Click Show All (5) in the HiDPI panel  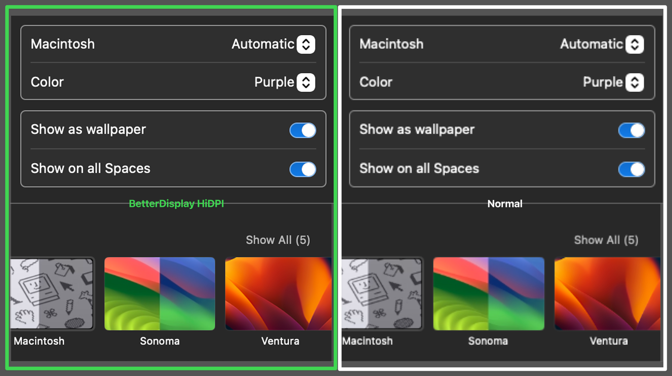(278, 240)
